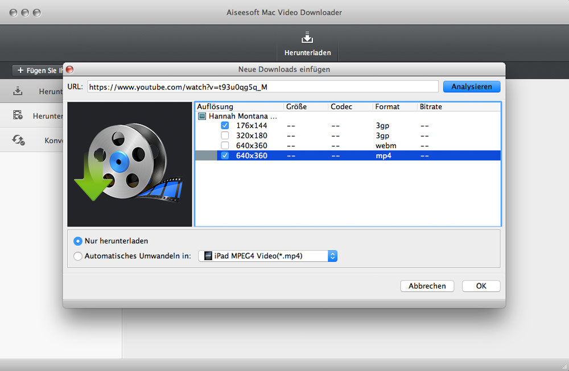
Task: Uncheck the 176x144 3gp checkbox
Action: pos(225,126)
